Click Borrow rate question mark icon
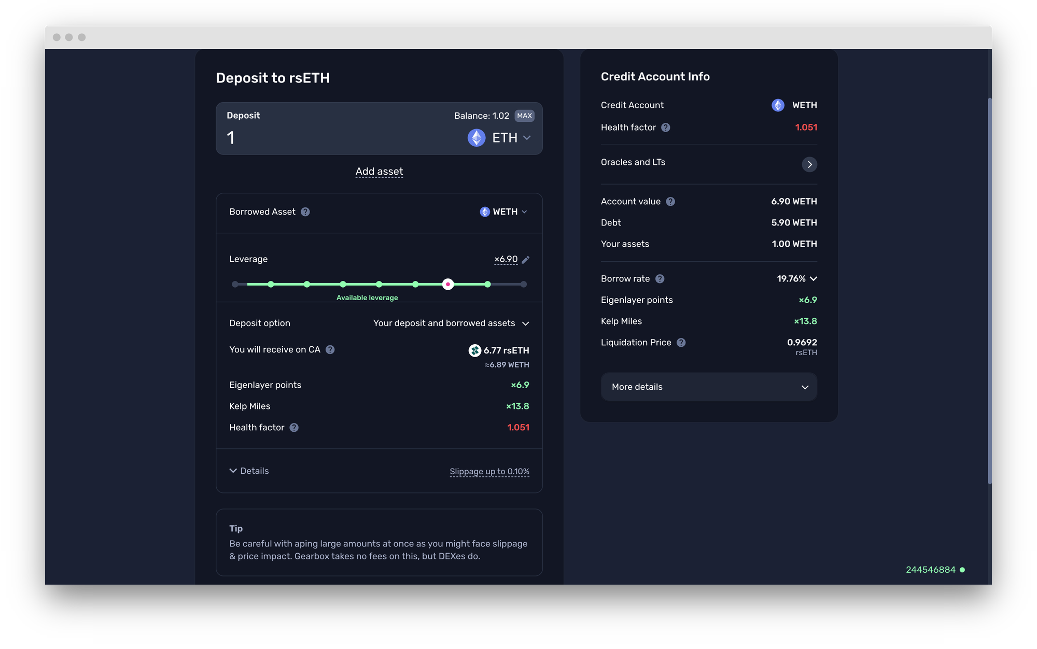1037x649 pixels. (x=660, y=279)
